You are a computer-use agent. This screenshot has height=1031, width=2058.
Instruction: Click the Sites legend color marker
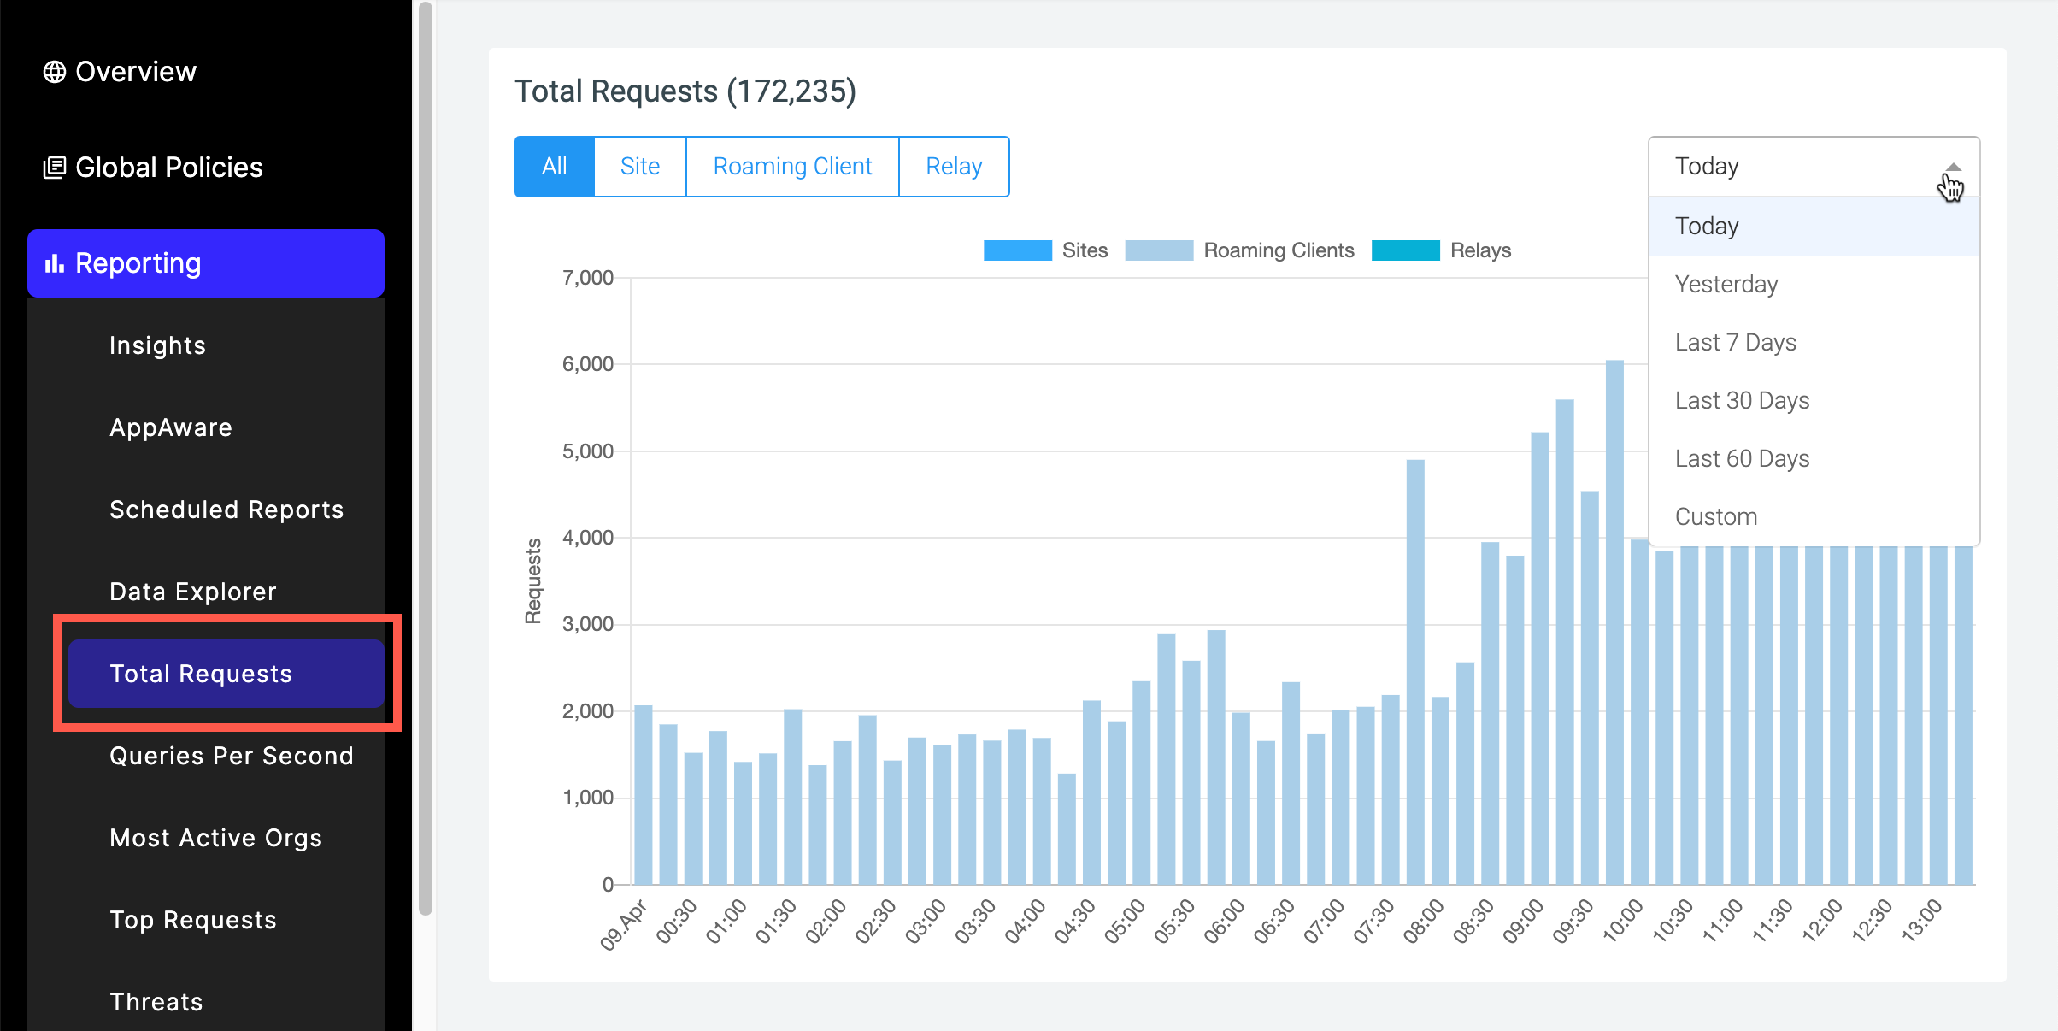1017,250
